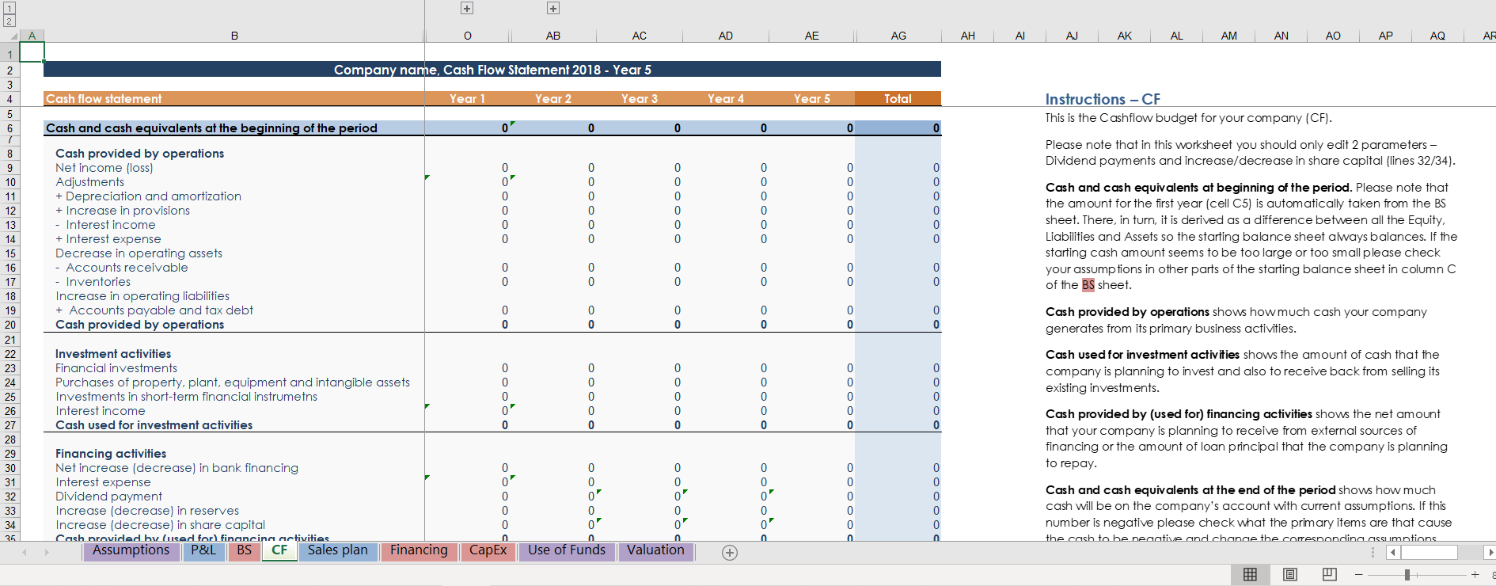Select column O header
Viewport: 1496px width, 586px height.
coord(468,36)
